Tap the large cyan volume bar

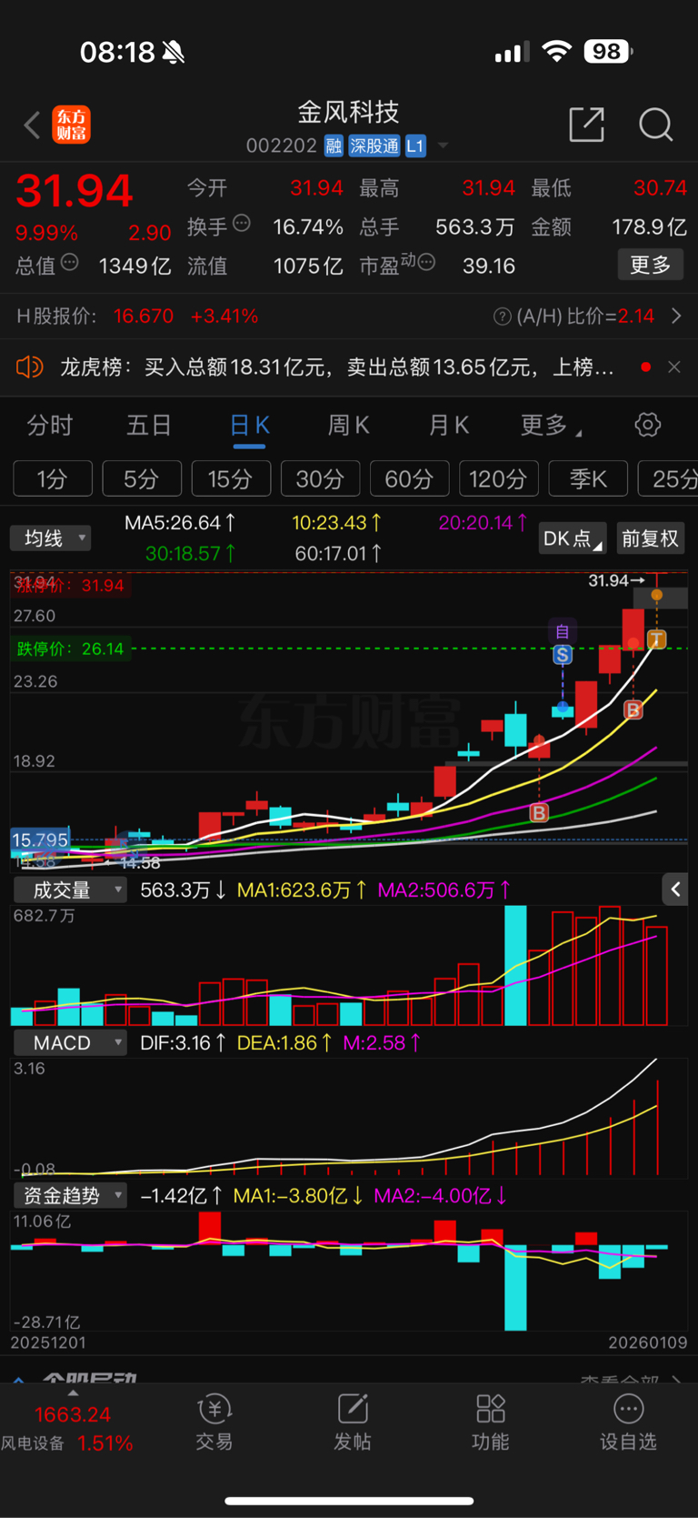tap(515, 966)
